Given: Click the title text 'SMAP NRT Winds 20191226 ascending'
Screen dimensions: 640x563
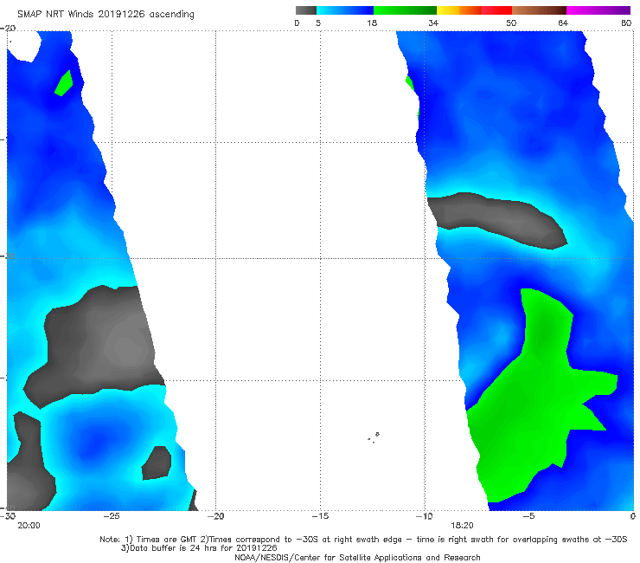Looking at the screenshot, I should (x=106, y=14).
